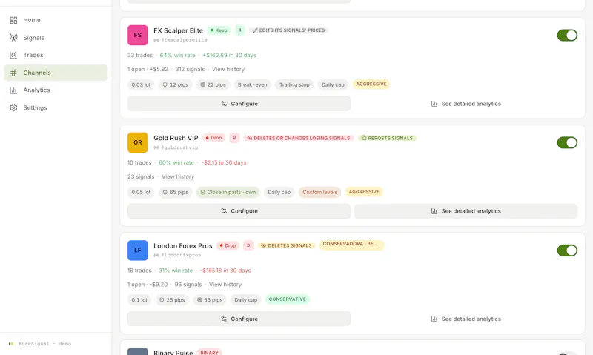Click the BINARY tag on Binary Pulse
The width and height of the screenshot is (593, 355).
[x=209, y=352]
